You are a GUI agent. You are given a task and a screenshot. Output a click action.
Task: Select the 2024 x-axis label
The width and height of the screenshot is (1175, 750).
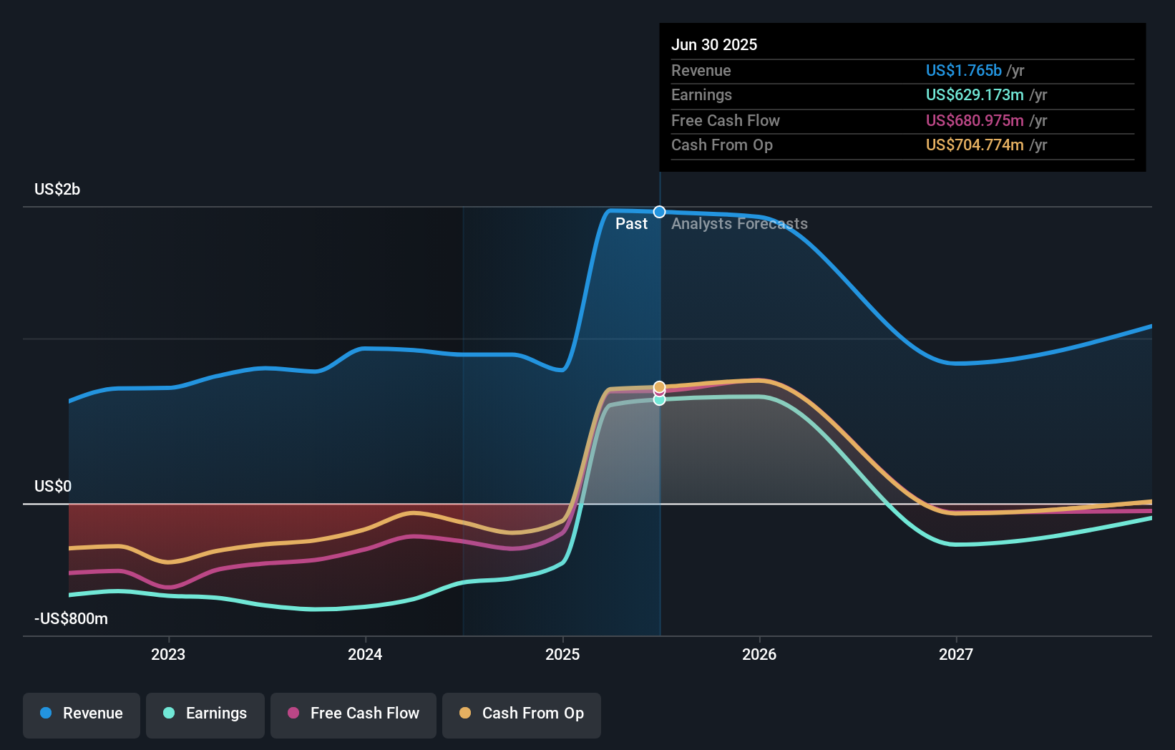(365, 654)
